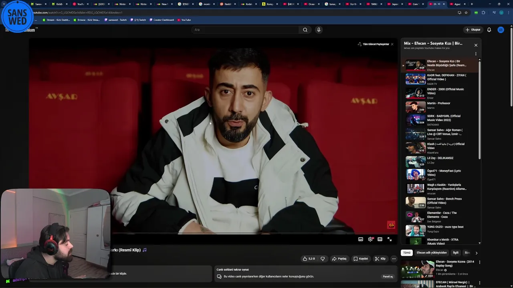Select the İlgili filter chip
The height and width of the screenshot is (288, 513).
click(456, 253)
